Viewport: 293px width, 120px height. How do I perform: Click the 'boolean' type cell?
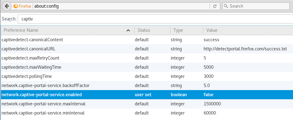coord(179,95)
